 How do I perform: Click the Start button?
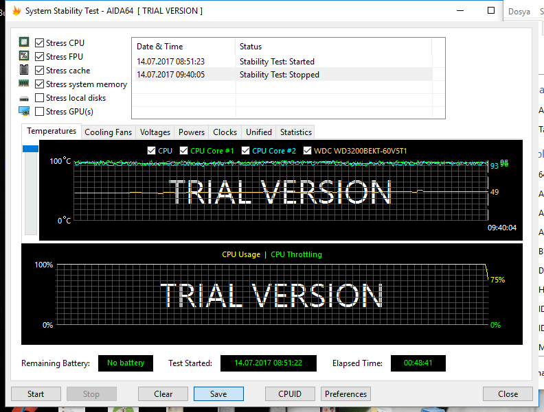[36, 394]
